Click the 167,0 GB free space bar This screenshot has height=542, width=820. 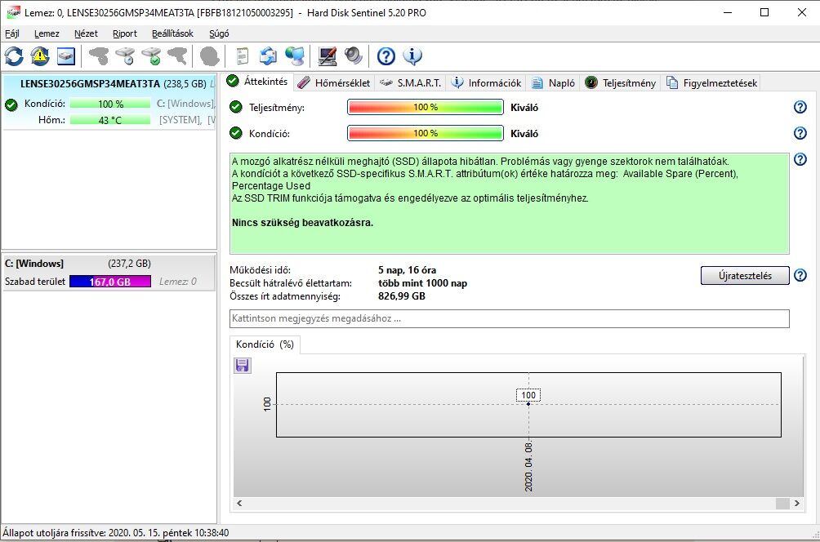[x=109, y=281]
